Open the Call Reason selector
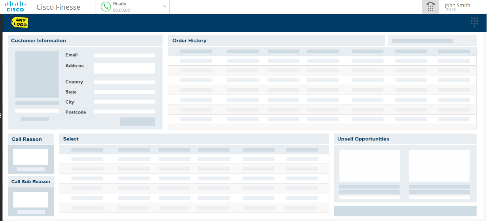This screenshot has height=221, width=488. pos(30,157)
